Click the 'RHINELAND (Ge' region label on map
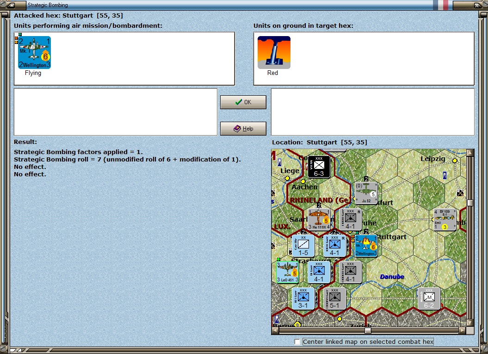The width and height of the screenshot is (488, 354). [x=321, y=200]
